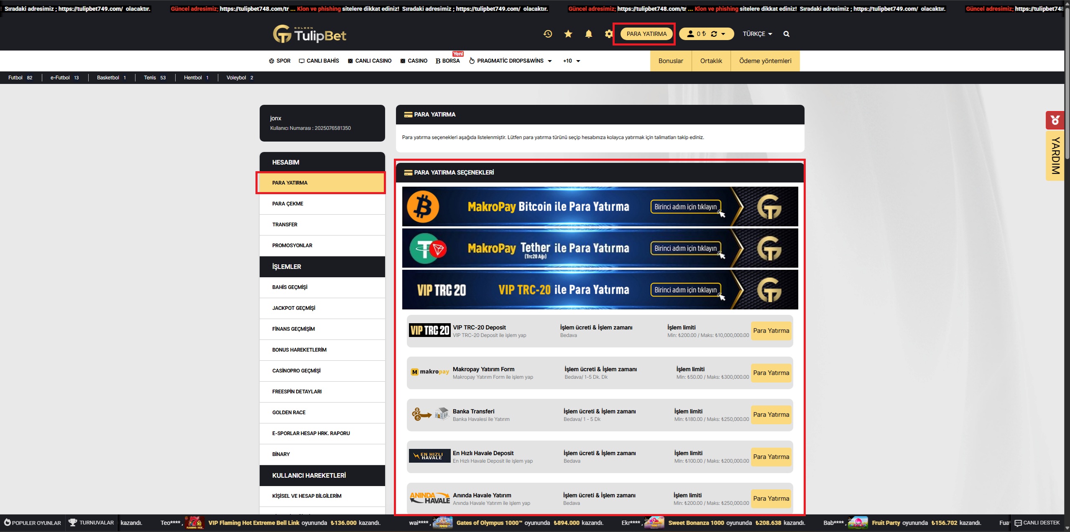Screen dimensions: 1070x532
Task: Open FİNANS GEÇMİŞİM in sidebar
Action: pos(322,329)
